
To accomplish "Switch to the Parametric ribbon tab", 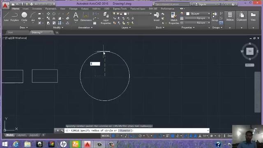I will [51, 9].
